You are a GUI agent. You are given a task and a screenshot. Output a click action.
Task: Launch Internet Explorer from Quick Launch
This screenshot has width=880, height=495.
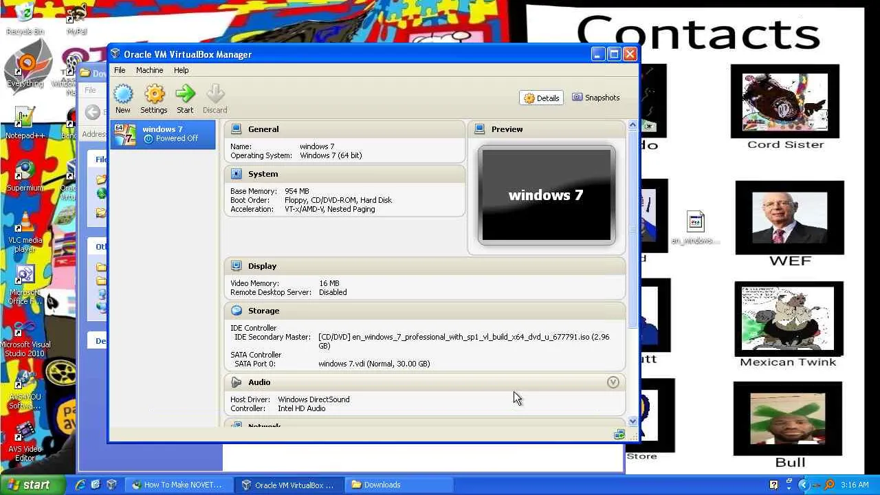point(80,485)
